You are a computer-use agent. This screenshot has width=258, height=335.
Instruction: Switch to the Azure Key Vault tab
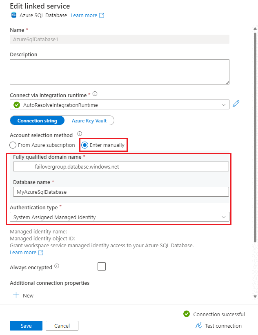tap(89, 120)
